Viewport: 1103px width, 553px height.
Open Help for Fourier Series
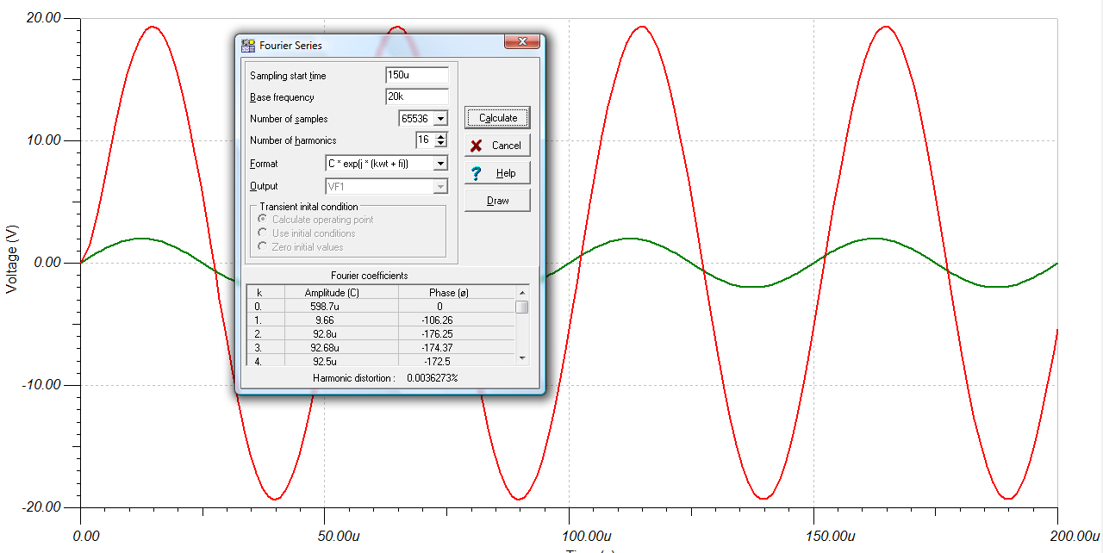point(497,173)
